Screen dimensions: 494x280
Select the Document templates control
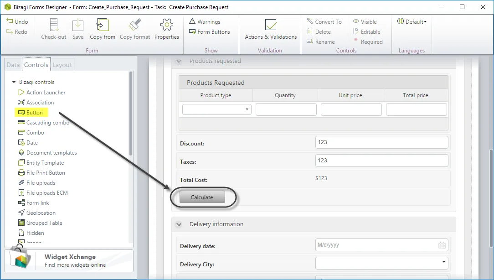pos(47,153)
